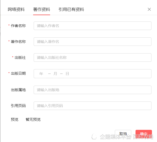Click the 请输入出版地 input field
The height and width of the screenshot is (142, 157).
(92, 90)
